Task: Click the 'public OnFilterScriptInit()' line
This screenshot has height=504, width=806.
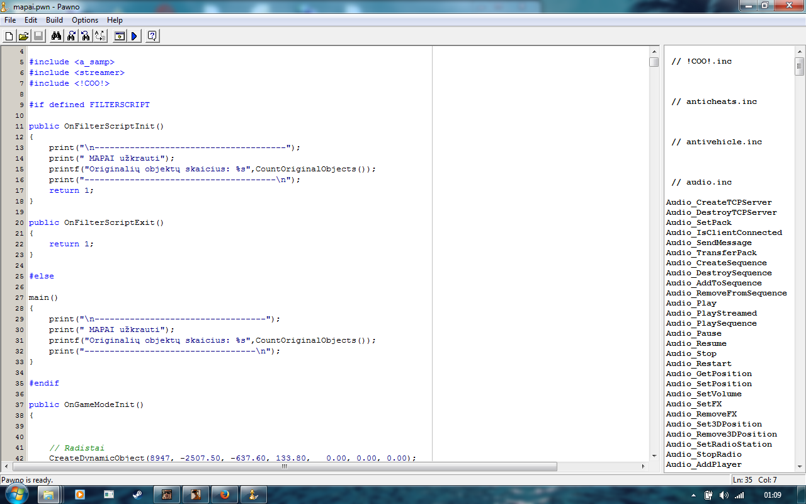Action: click(x=96, y=126)
